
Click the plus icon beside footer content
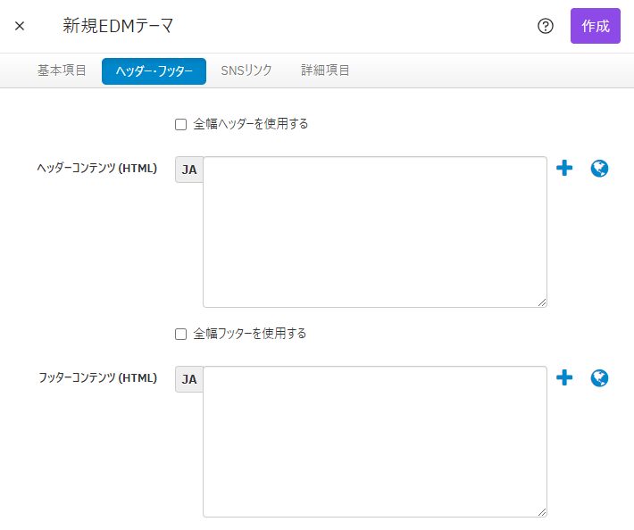pyautogui.click(x=564, y=378)
